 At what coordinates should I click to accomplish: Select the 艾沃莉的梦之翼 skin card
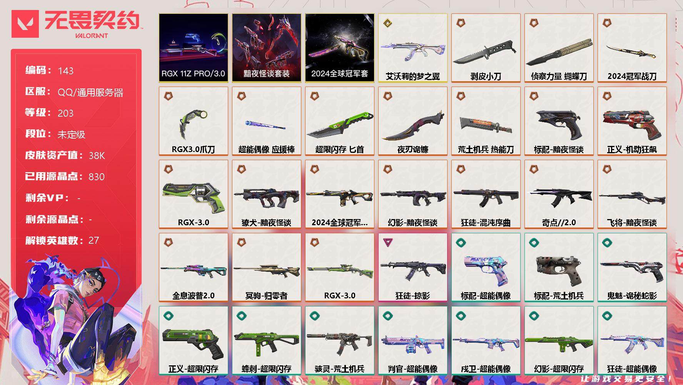412,48
